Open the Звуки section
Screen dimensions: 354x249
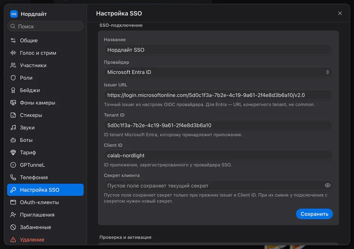(x=45, y=128)
